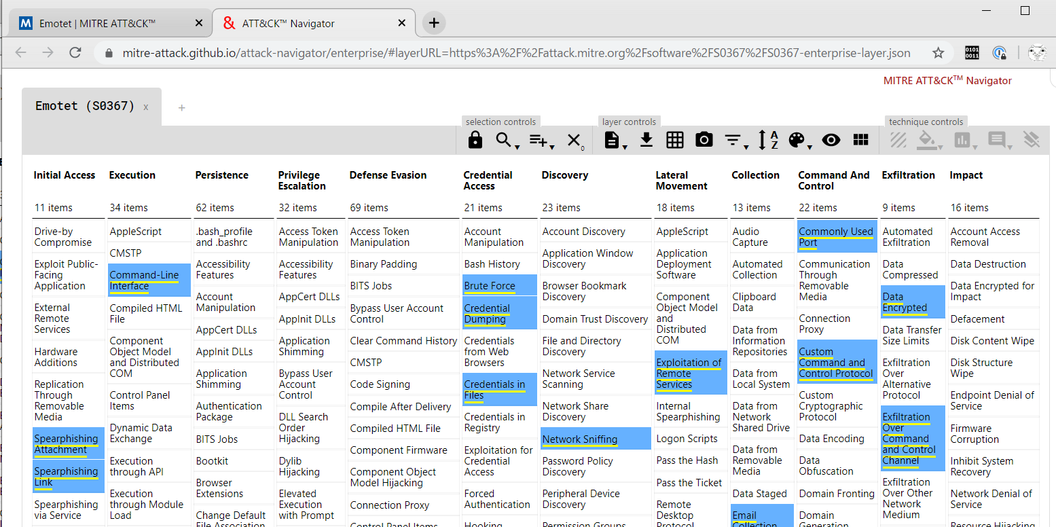Image resolution: width=1056 pixels, height=527 pixels.
Task: Select the Credential Dumping technique
Action: 500,314
